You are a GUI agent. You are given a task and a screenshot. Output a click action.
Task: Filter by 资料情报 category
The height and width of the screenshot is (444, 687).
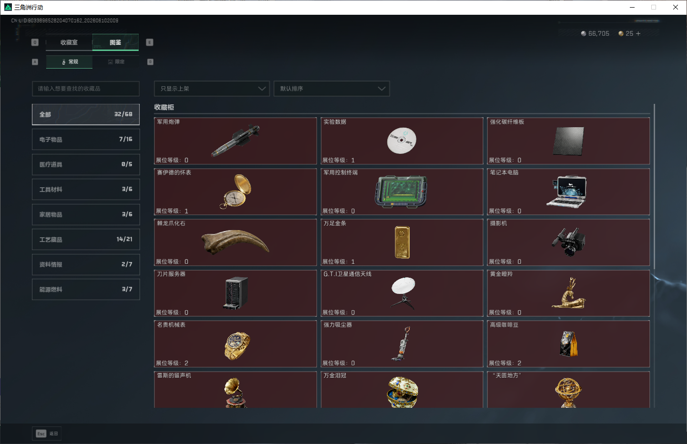coord(86,264)
